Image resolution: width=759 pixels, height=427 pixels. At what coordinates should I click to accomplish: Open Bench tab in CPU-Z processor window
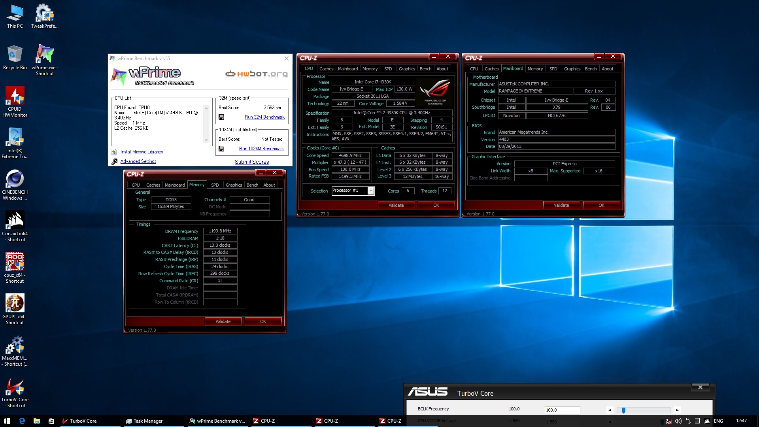tap(425, 69)
